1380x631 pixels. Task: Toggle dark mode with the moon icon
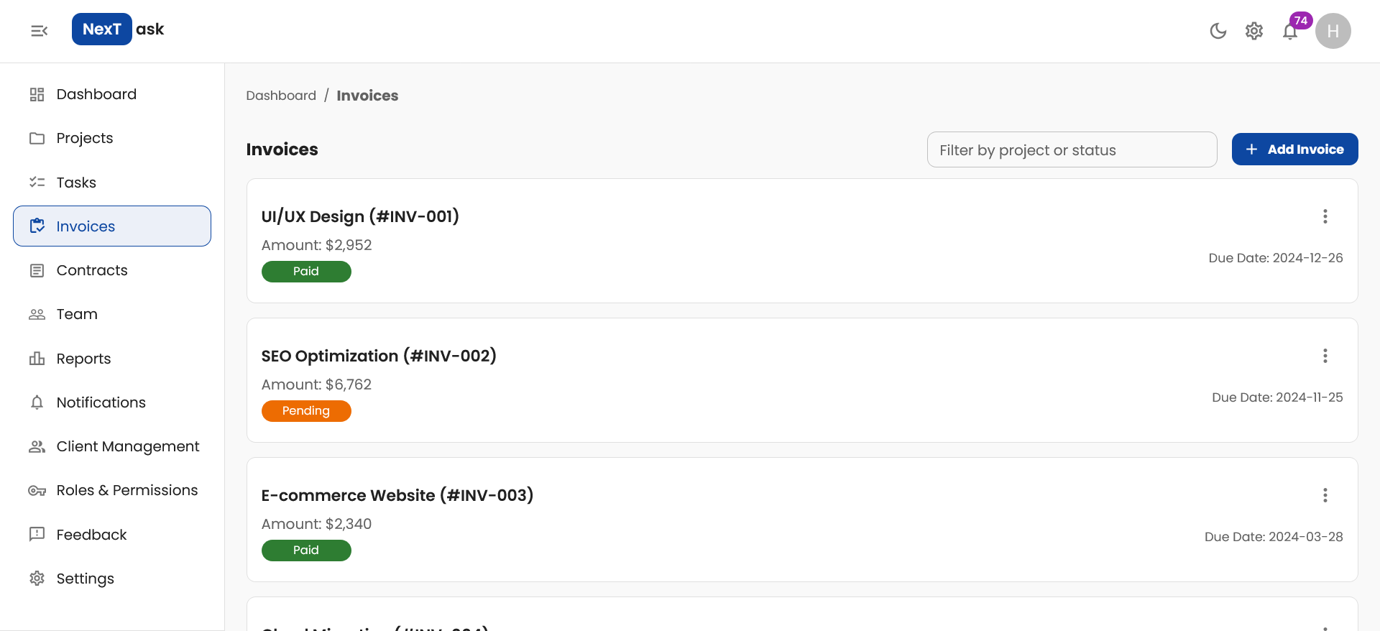coord(1218,31)
